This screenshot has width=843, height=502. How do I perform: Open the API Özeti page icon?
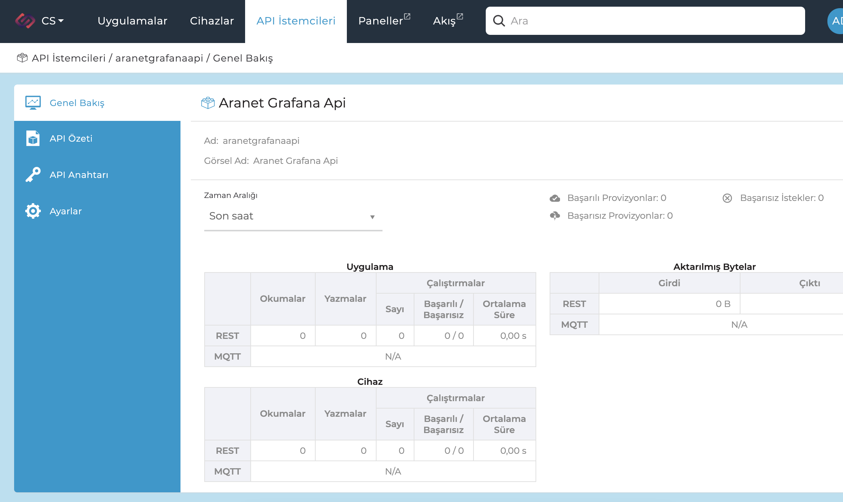coord(33,138)
